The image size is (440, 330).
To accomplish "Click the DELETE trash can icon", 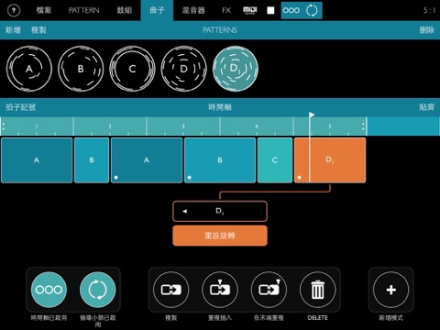I will click(x=318, y=290).
